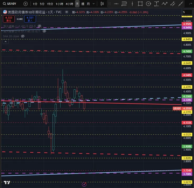Click the 3.623% yellow price label
Image resolution: width=194 pixels, height=188 pixels.
[x=187, y=182]
